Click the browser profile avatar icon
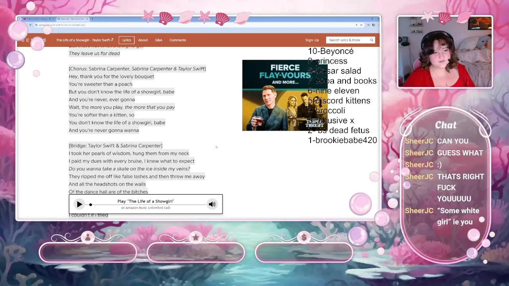Image resolution: width=509 pixels, height=286 pixels. click(374, 25)
